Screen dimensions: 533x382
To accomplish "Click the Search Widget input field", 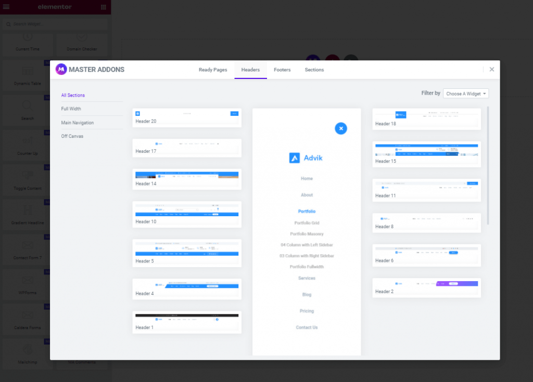I will 55,23.
